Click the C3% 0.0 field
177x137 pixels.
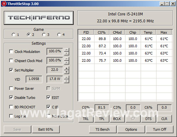point(133,108)
